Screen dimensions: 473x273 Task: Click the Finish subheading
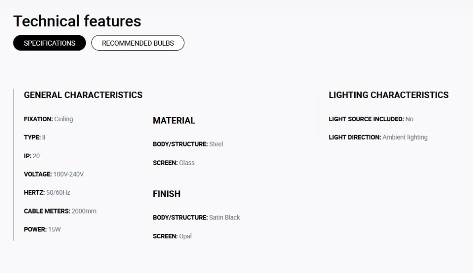(167, 194)
